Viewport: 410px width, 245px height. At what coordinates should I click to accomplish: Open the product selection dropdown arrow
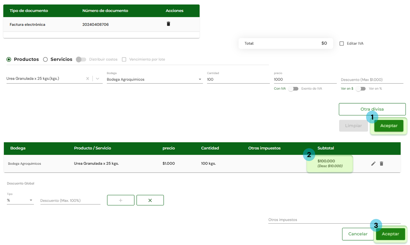tap(98, 79)
